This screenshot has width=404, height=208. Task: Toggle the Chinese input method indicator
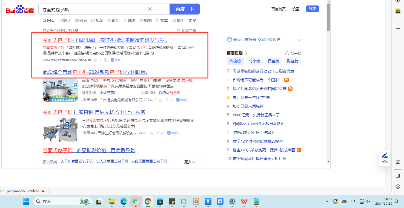(x=353, y=202)
